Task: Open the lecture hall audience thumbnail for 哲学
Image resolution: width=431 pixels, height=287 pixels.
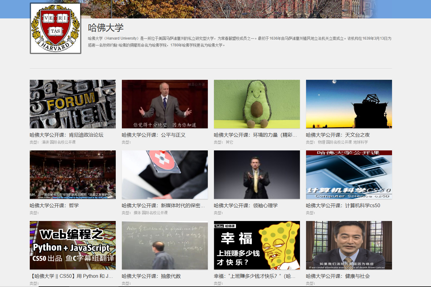Action: (73, 175)
